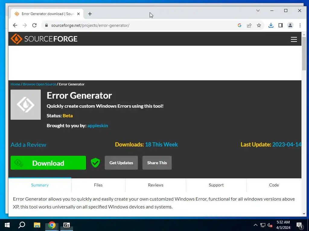This screenshot has height=231, width=309.
Task: Click the Share This button
Action: click(x=157, y=163)
